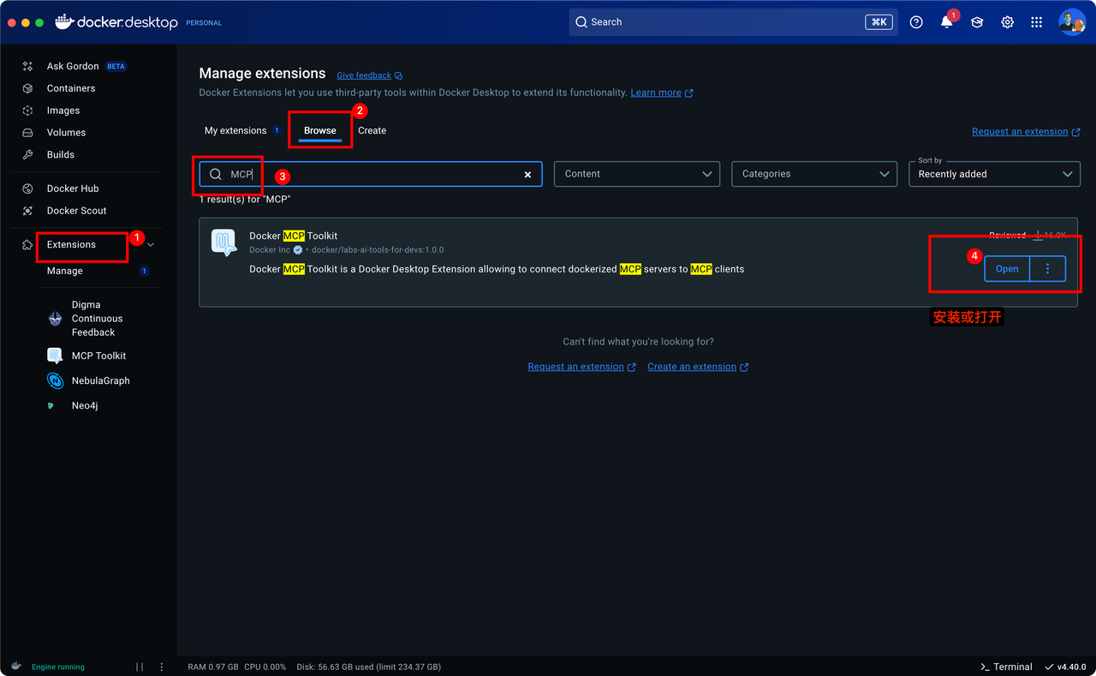Open the Content dropdown

[638, 174]
